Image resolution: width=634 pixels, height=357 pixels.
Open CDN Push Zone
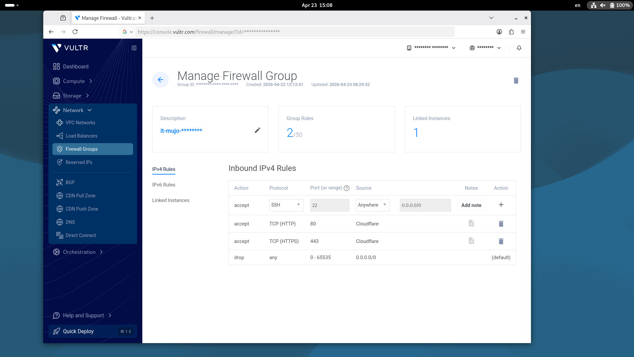[x=77, y=209]
